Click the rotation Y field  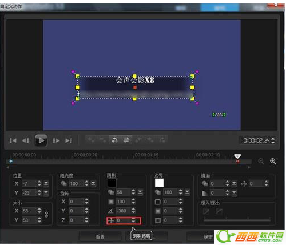pyautogui.click(x=76, y=211)
